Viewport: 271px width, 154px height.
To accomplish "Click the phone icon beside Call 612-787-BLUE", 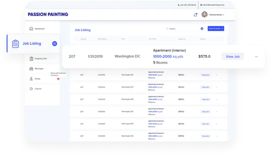I will coord(179,5).
